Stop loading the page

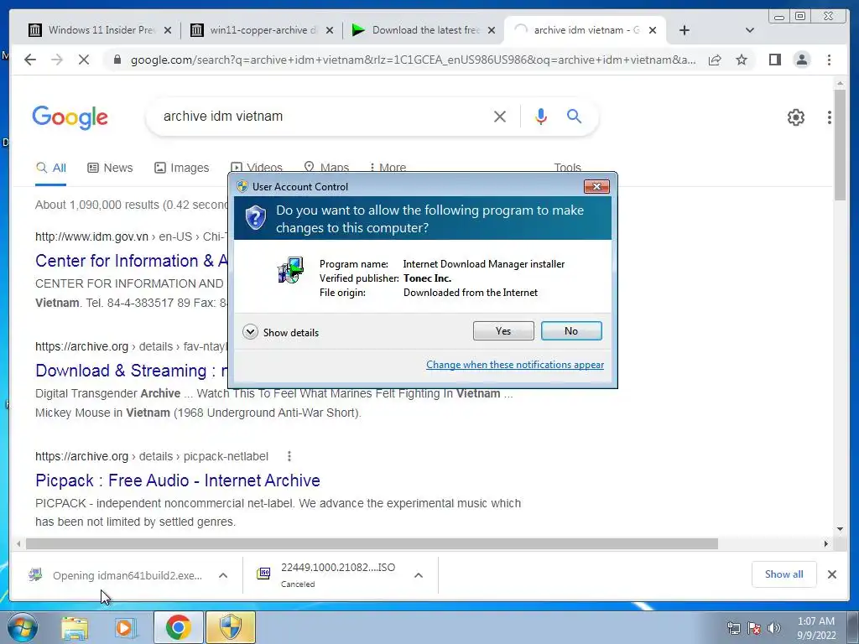(84, 60)
